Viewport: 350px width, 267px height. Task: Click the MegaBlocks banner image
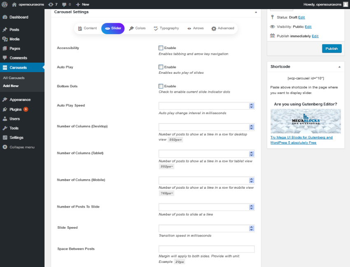tap(306, 121)
